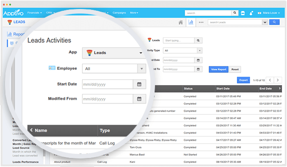Click start date 04/25/2017 05:00 PM
The height and width of the screenshot is (167, 287).
[228, 147]
